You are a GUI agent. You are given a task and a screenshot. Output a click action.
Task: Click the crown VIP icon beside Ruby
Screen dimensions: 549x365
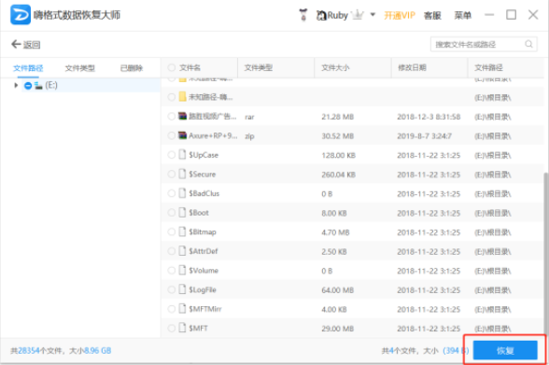(358, 15)
